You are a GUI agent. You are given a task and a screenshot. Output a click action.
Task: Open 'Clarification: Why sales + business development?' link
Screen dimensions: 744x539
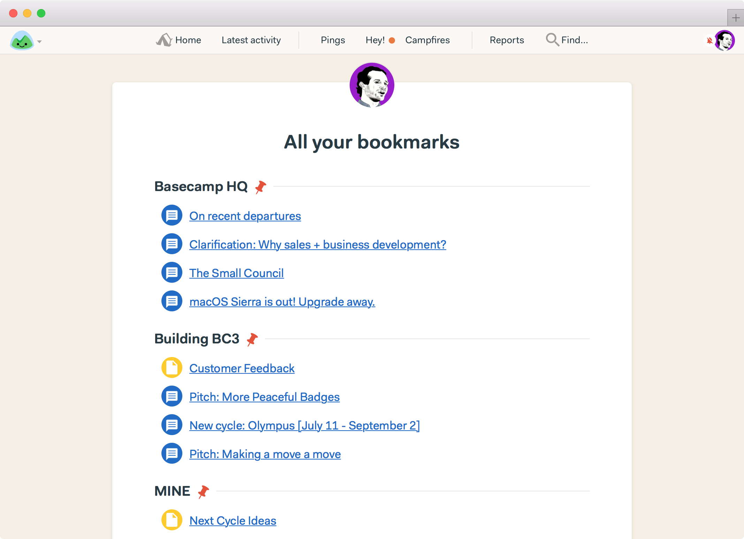[x=318, y=245]
